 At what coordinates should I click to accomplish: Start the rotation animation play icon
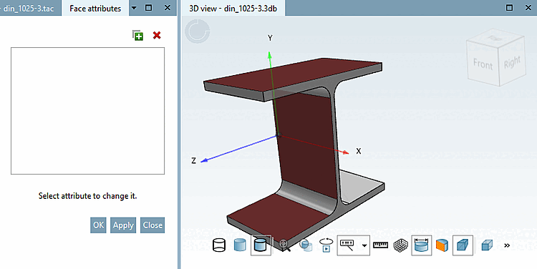pyautogui.click(x=326, y=245)
